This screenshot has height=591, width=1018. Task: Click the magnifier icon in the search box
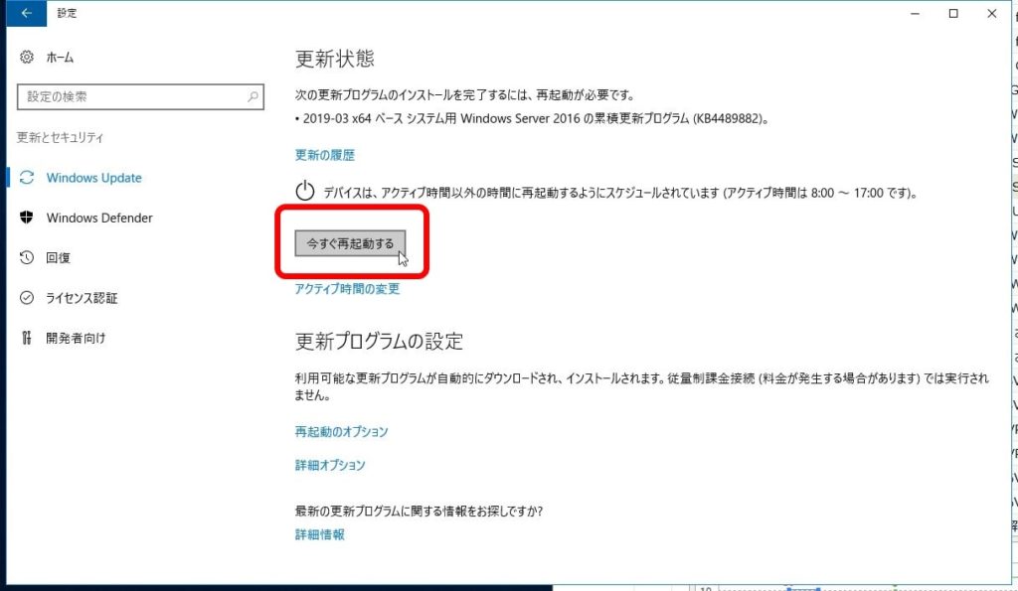(252, 95)
